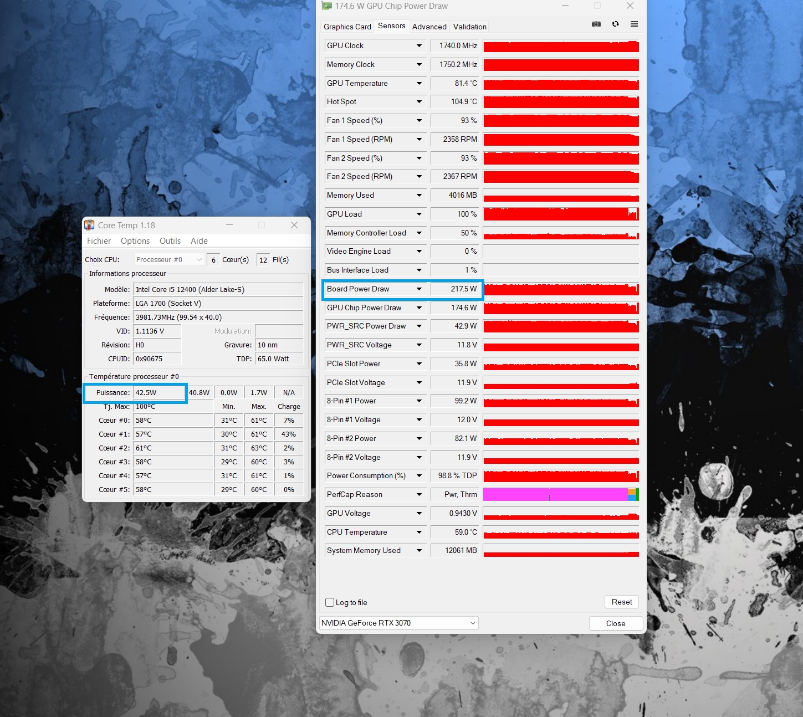Open the Memory Clock sensor dropdown
The width and height of the screenshot is (803, 717).
[x=419, y=64]
